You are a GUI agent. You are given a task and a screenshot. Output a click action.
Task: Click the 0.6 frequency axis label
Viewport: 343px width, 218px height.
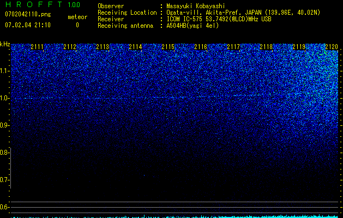point(4,207)
